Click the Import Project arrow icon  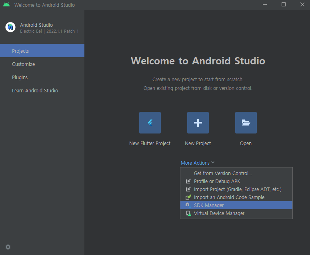point(188,189)
